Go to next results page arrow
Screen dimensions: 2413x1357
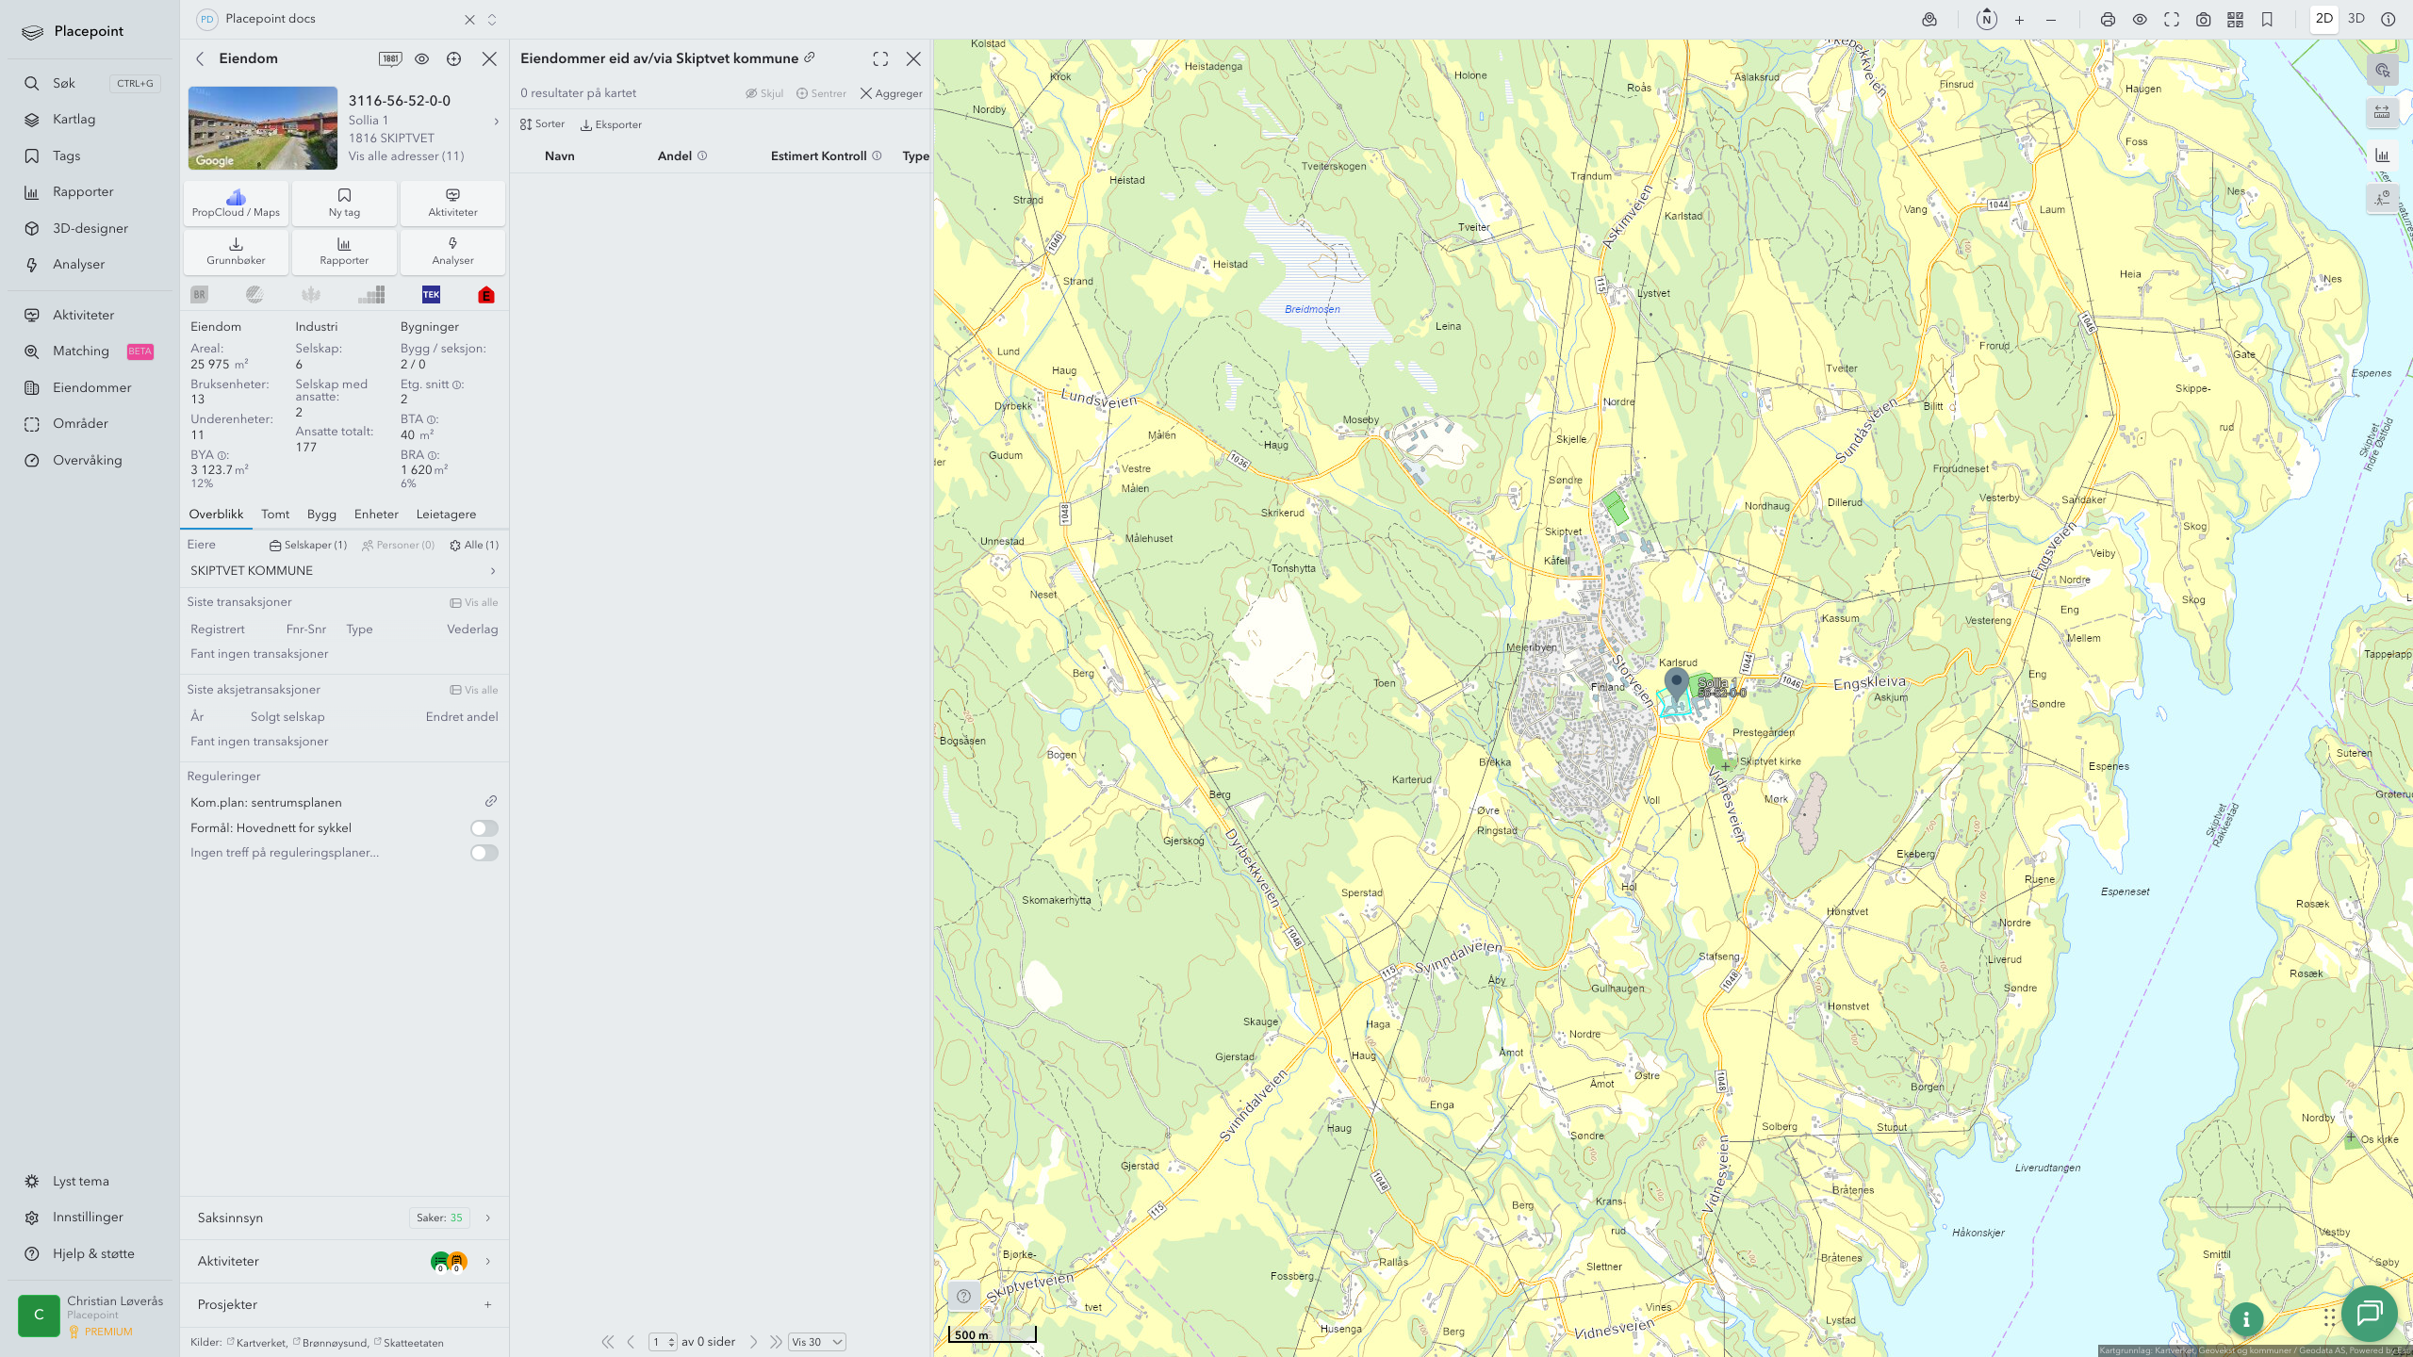(754, 1342)
